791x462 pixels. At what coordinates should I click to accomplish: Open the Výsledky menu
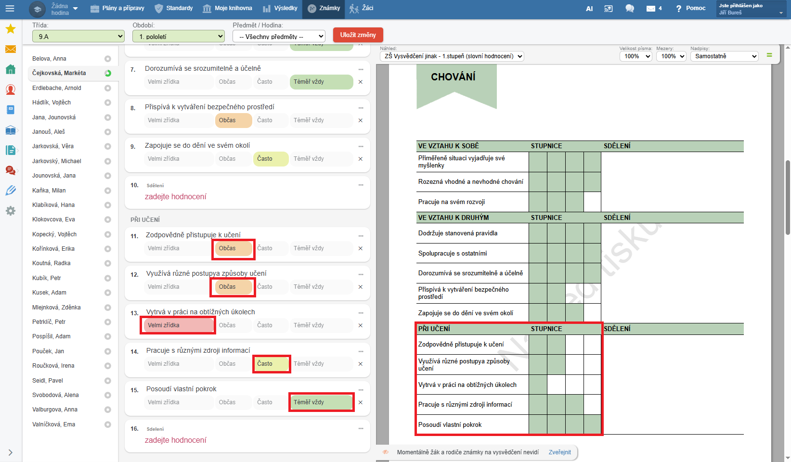coord(280,8)
